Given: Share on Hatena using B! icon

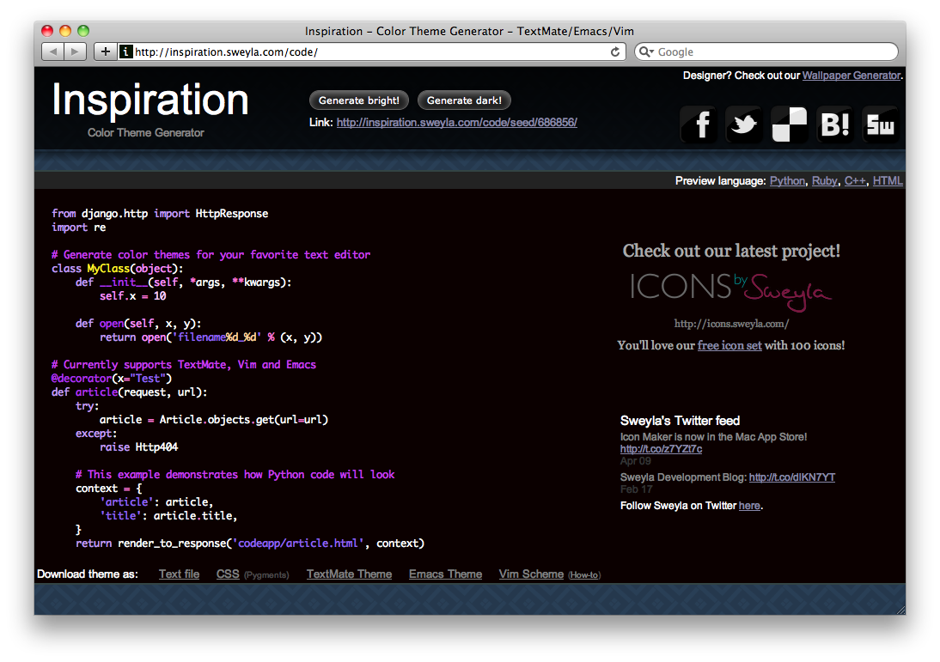Looking at the screenshot, I should coord(835,125).
